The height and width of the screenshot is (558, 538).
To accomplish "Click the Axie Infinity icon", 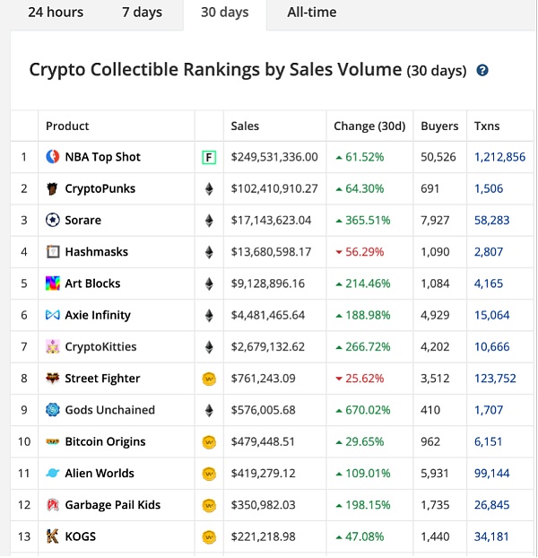I will click(53, 316).
